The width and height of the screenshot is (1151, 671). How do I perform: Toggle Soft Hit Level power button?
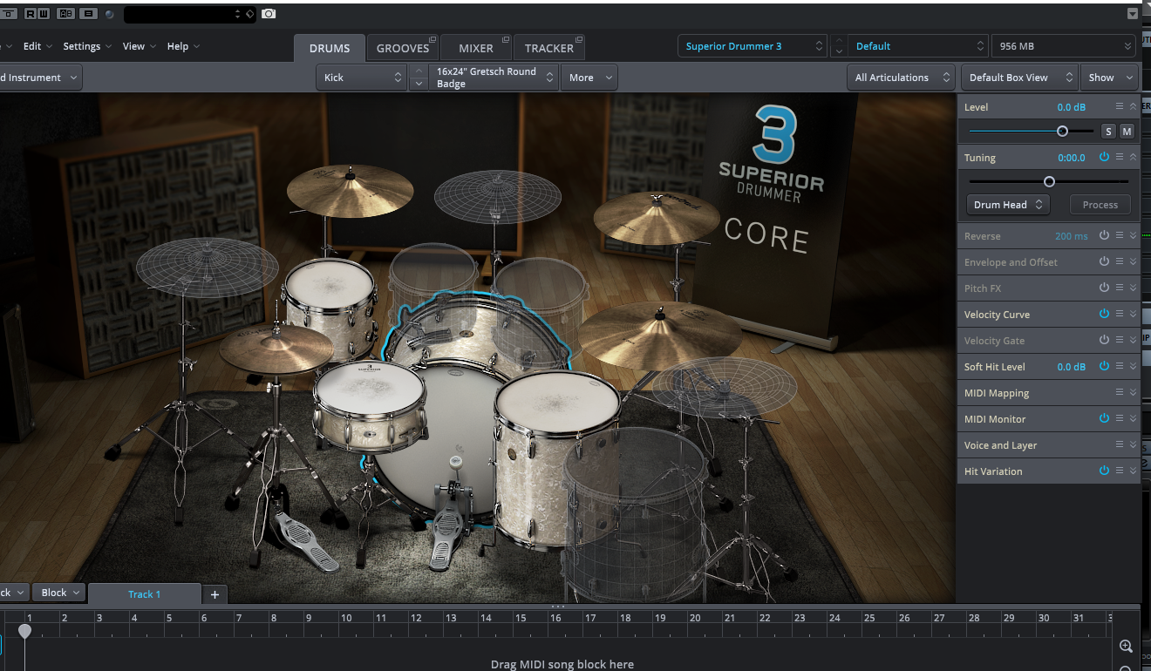1104,366
